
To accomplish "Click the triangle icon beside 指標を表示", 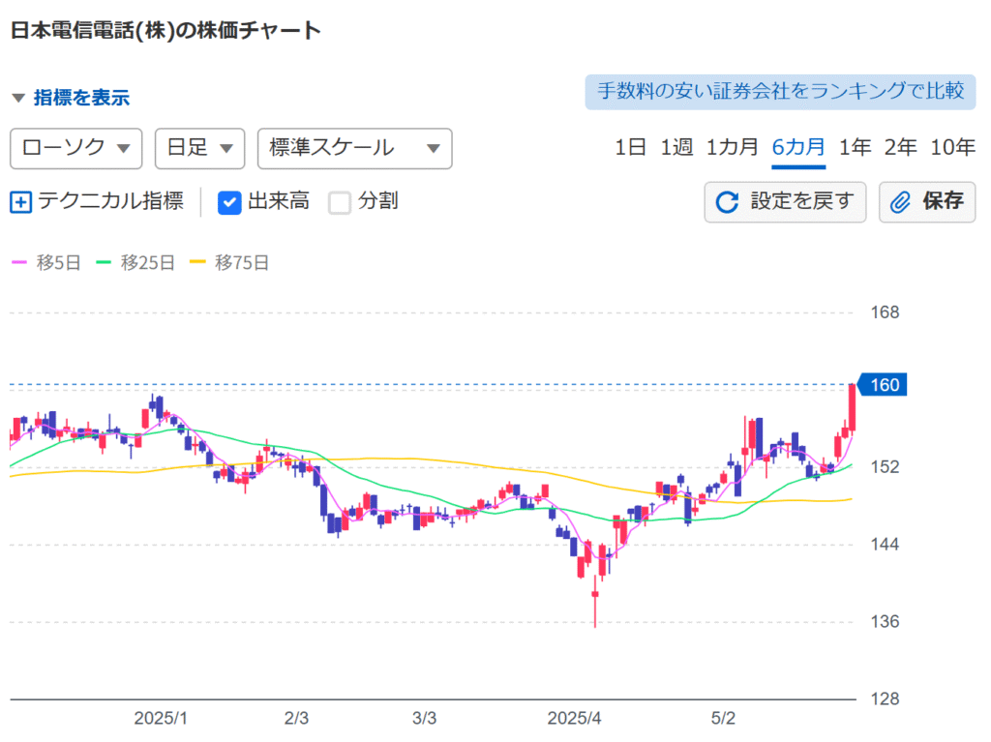I will point(18,98).
